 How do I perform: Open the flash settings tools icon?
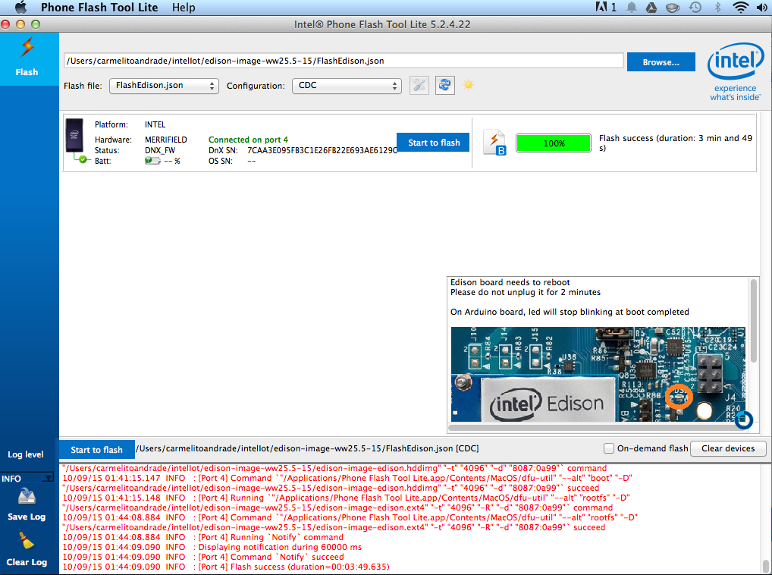(419, 85)
